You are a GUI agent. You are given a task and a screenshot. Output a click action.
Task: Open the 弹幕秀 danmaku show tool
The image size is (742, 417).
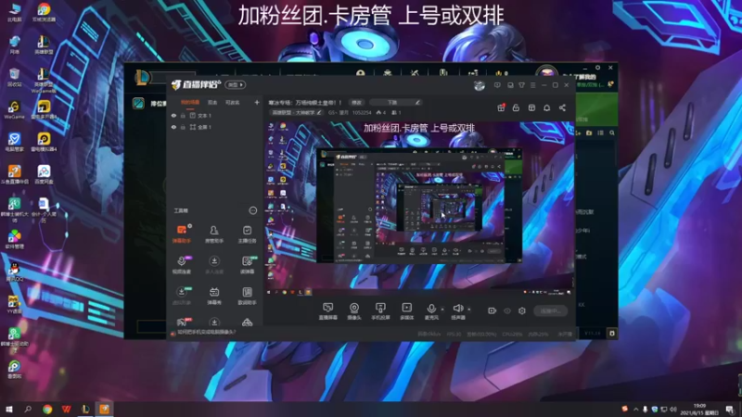(214, 296)
